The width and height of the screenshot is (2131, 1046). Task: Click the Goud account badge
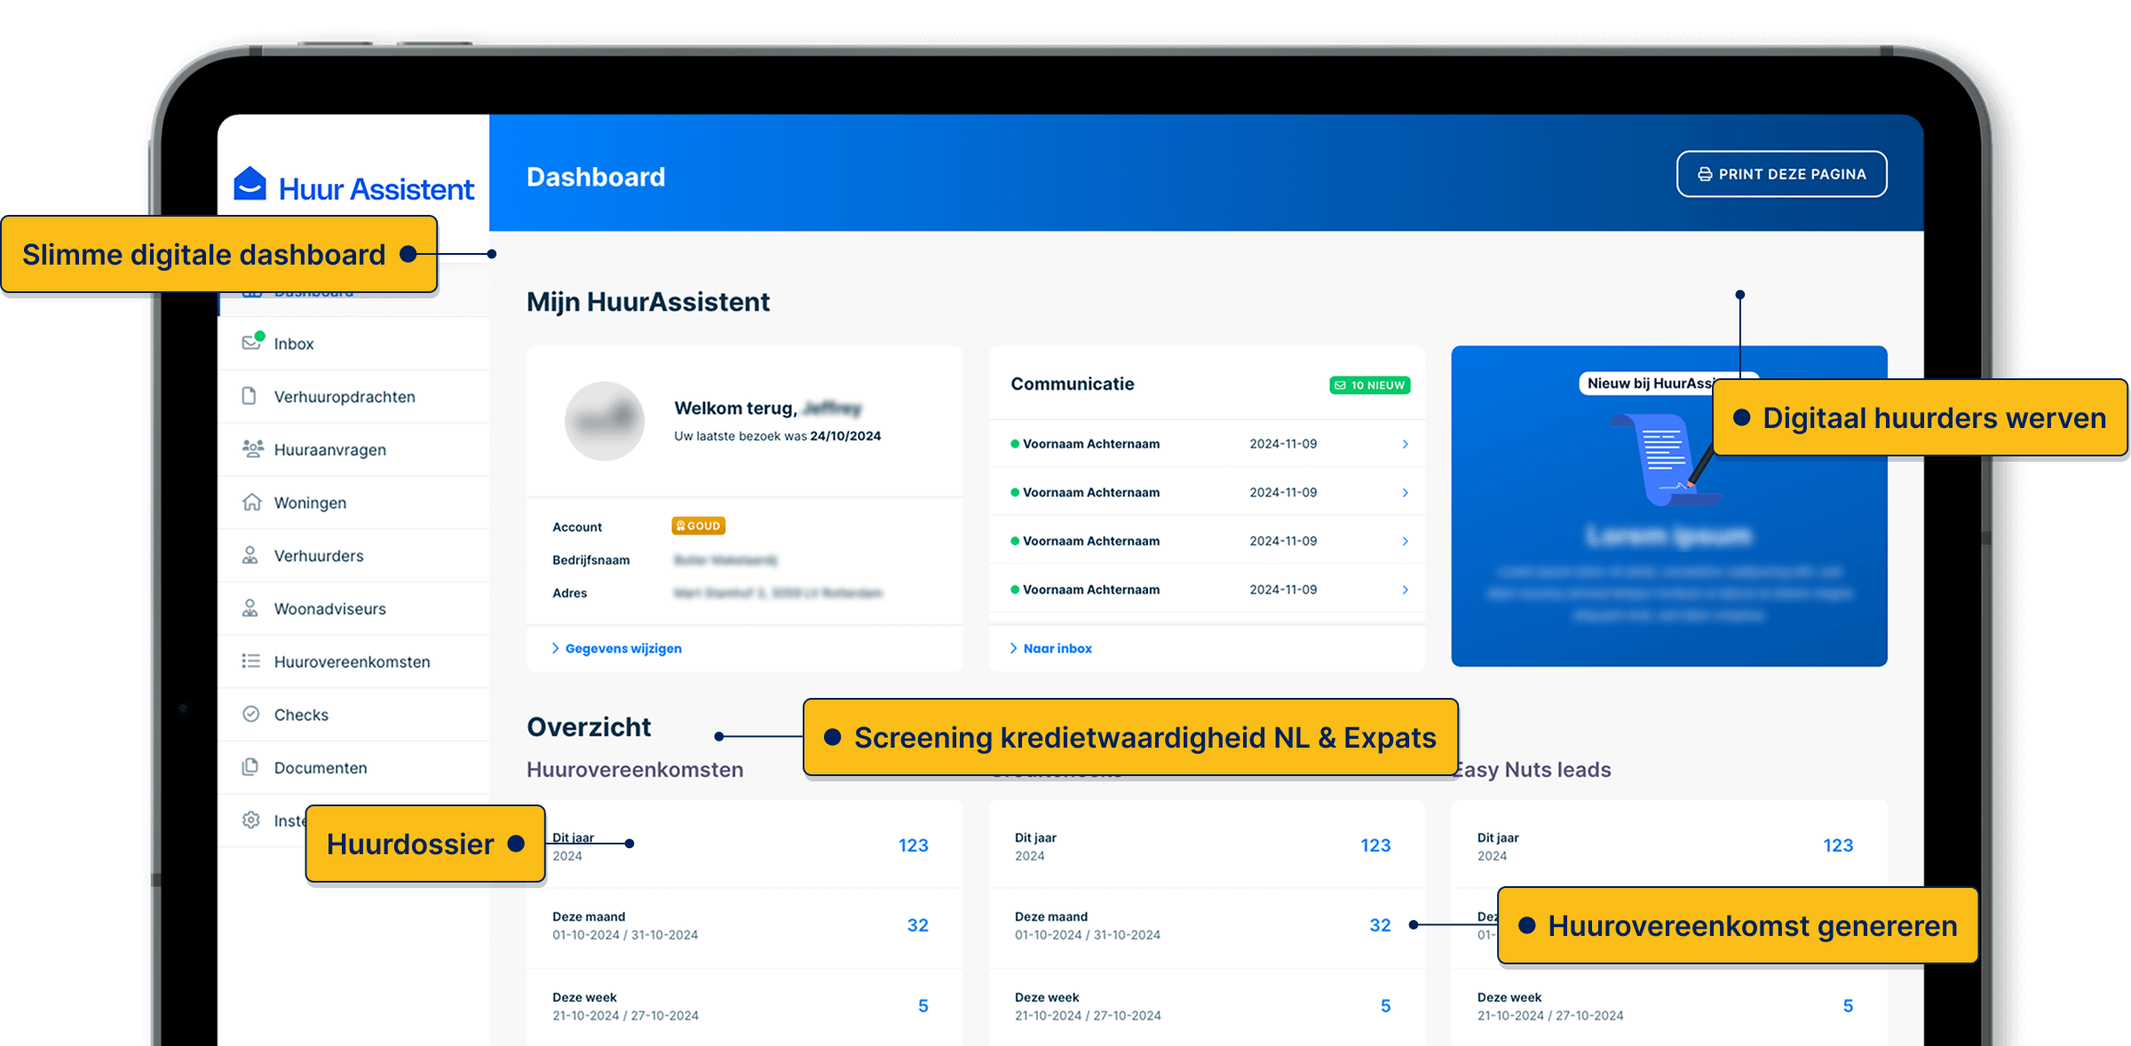coord(698,526)
